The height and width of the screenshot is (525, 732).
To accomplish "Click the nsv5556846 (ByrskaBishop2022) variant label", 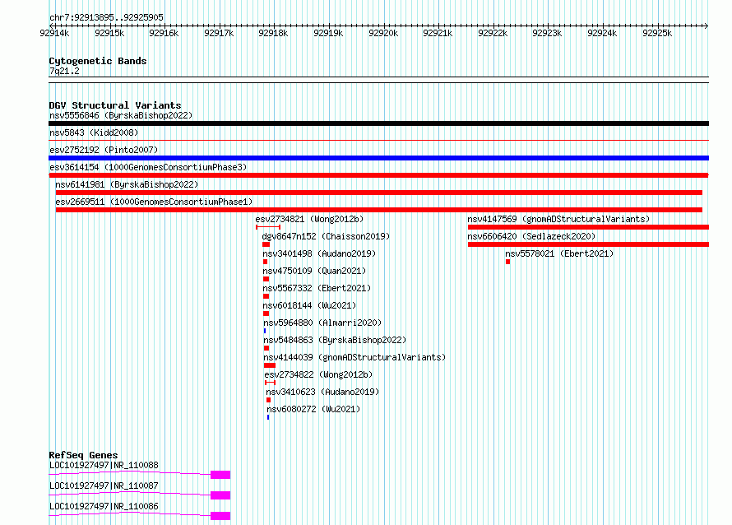I will 121,115.
